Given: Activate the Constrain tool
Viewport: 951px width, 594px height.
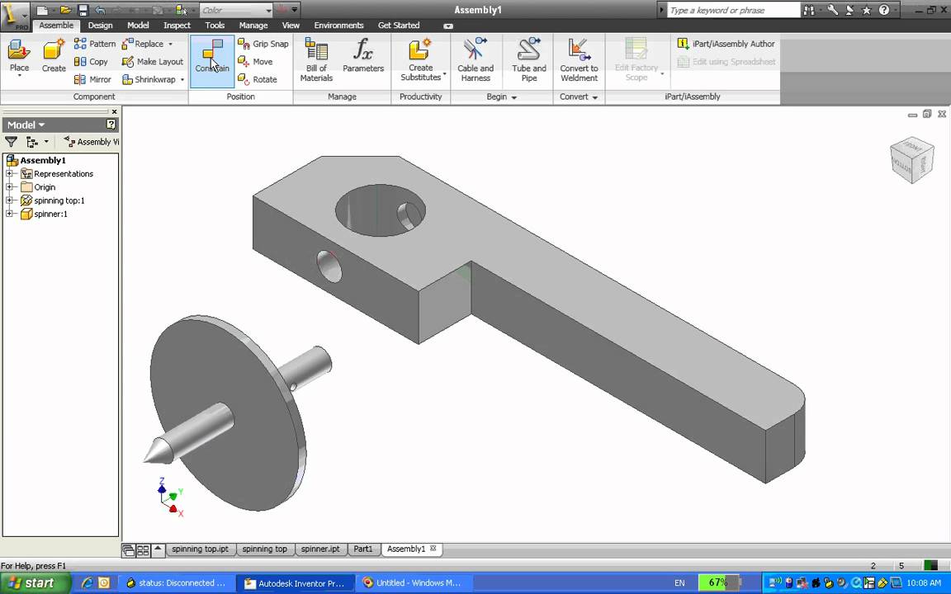Looking at the screenshot, I should pyautogui.click(x=212, y=60).
